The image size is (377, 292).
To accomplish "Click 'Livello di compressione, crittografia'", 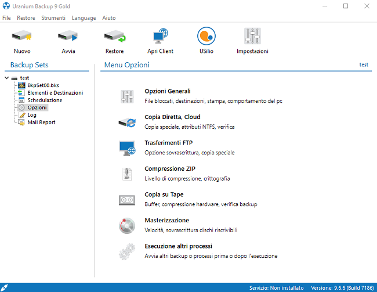I will click(187, 178).
